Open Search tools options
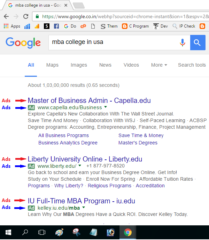209x240 pixels. point(192,65)
